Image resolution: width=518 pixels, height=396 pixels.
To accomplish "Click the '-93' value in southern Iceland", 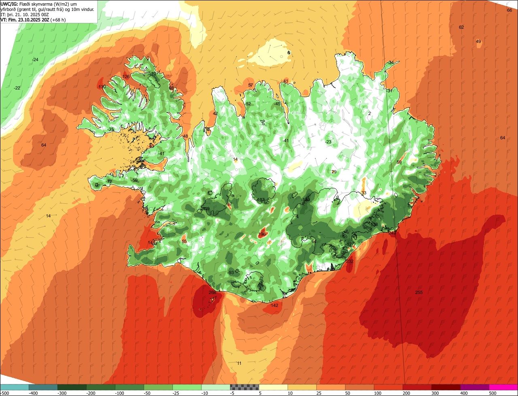I will [231, 273].
